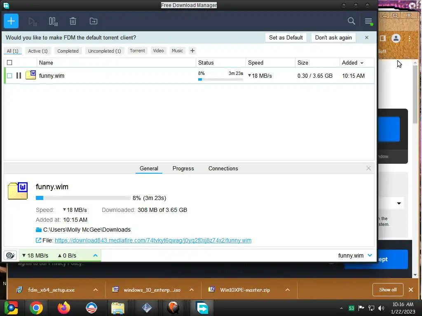Screen dimensions: 422x316
Task: Dismiss the default torrent client prompt
Action: pyautogui.click(x=366, y=37)
